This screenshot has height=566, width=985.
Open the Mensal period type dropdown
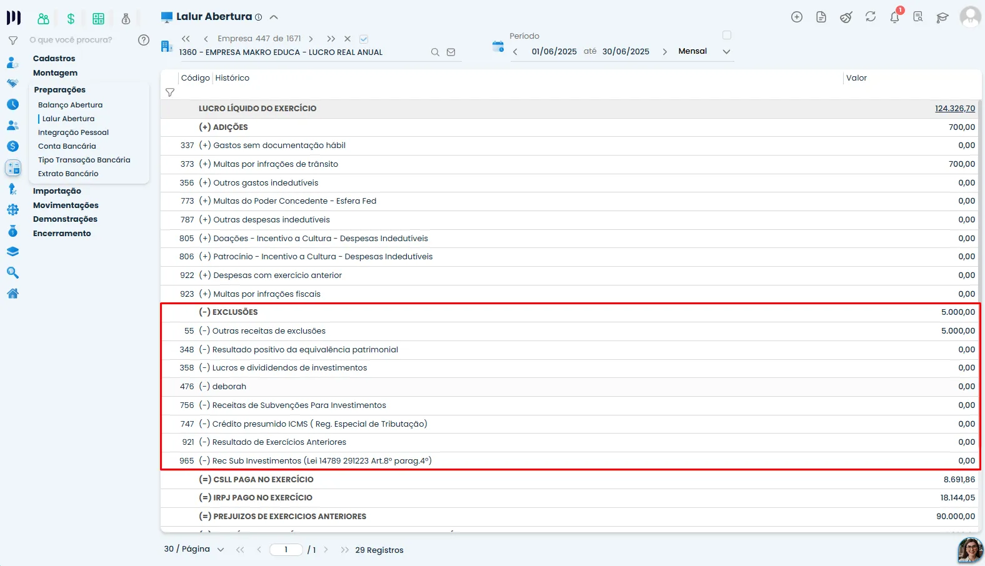pyautogui.click(x=704, y=51)
